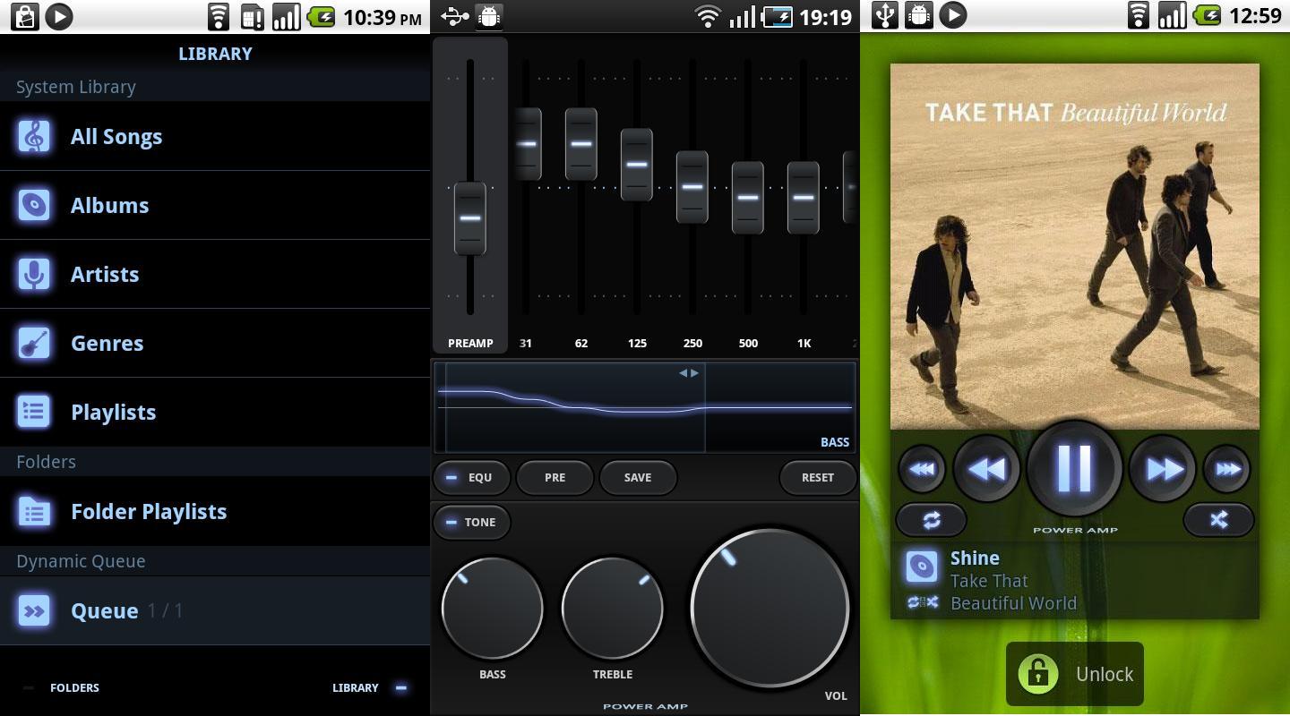Tap the Artists microphone icon

(x=34, y=274)
